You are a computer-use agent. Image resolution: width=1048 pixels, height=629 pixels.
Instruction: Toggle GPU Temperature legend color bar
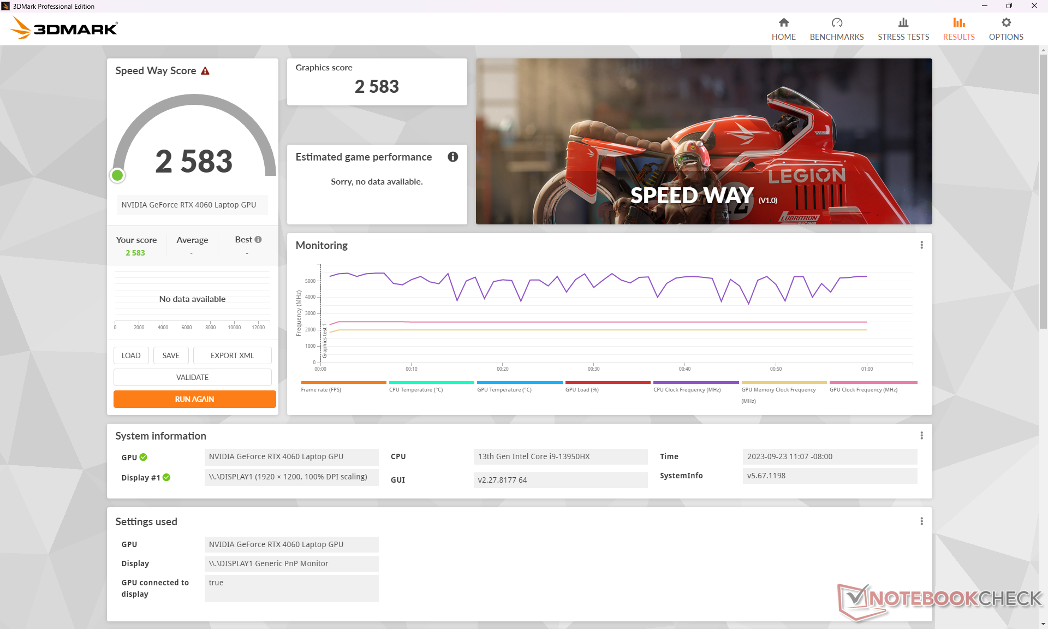click(519, 382)
